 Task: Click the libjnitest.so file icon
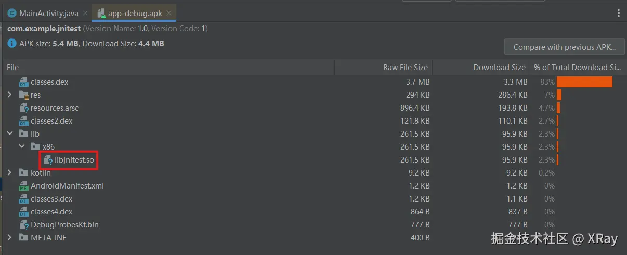[x=48, y=160]
